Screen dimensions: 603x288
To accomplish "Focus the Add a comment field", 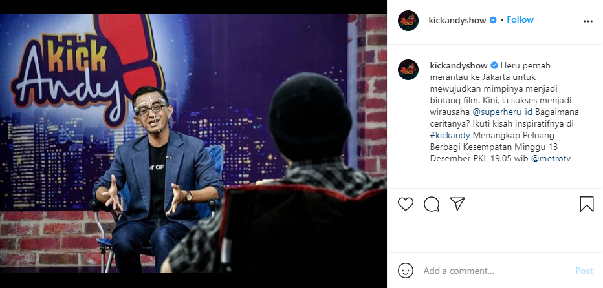I will click(496, 271).
